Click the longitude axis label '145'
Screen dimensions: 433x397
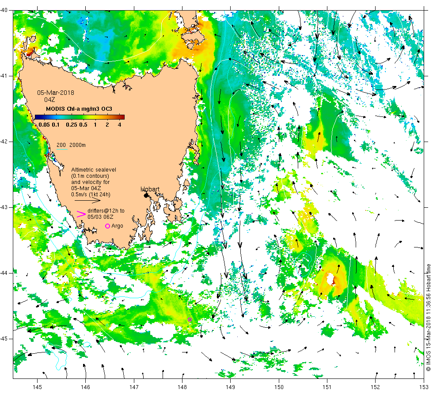tap(37, 387)
